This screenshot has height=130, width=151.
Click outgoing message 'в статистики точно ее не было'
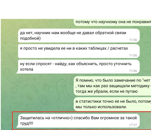point(112,104)
